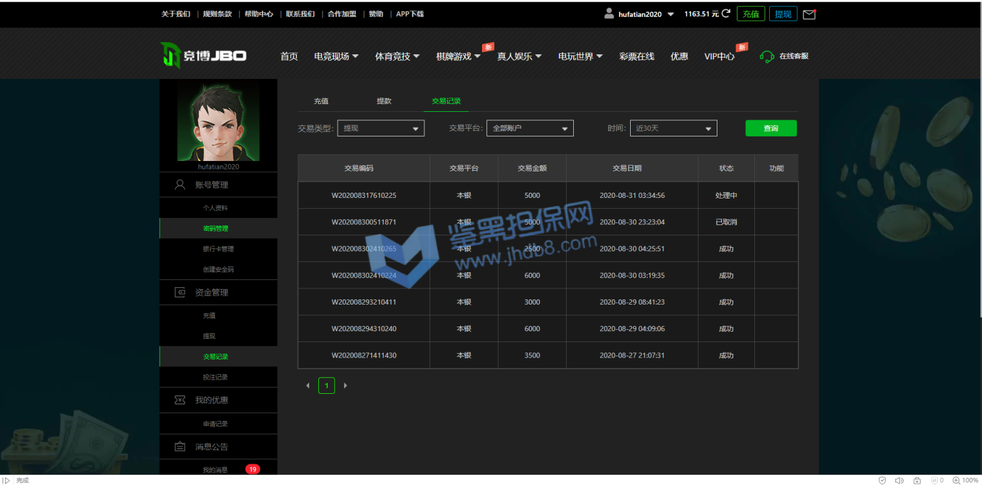Click the 我的优惠 coupon icon
This screenshot has width=982, height=485.
tap(180, 400)
